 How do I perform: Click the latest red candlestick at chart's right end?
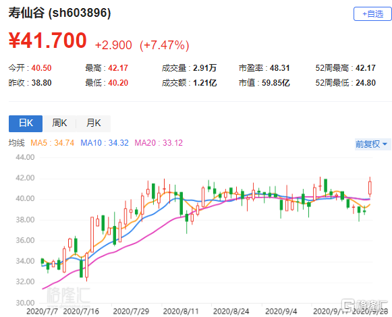tap(370, 188)
